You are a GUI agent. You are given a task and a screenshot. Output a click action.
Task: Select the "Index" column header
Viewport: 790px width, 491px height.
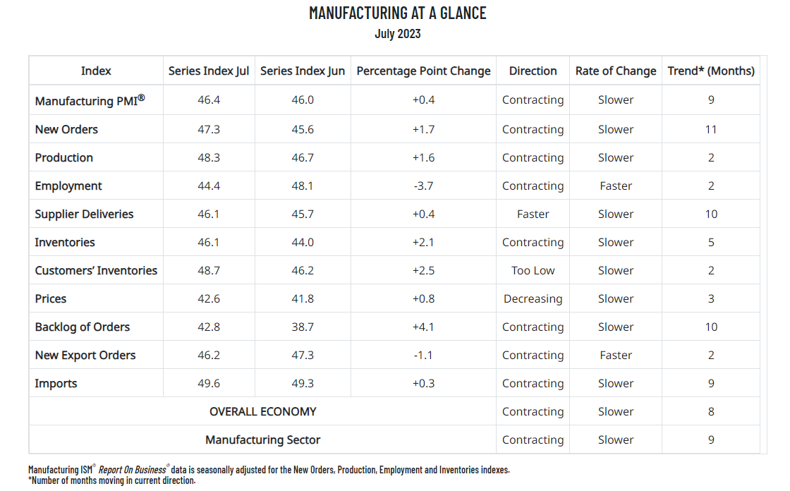96,71
